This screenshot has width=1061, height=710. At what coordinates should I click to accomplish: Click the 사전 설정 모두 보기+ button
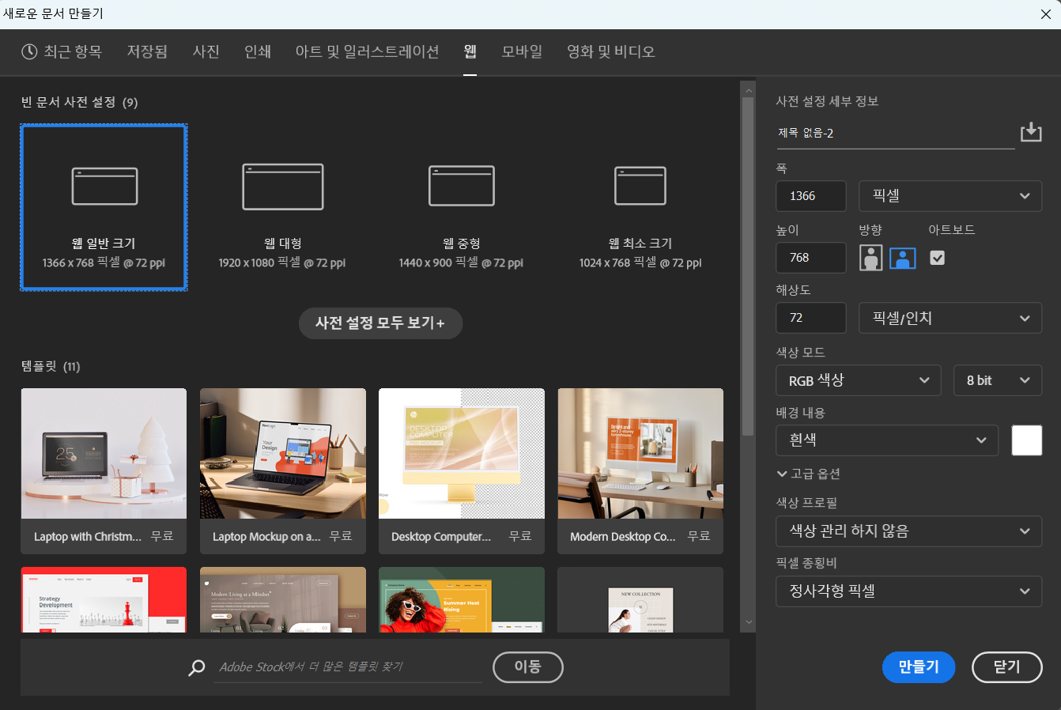380,323
